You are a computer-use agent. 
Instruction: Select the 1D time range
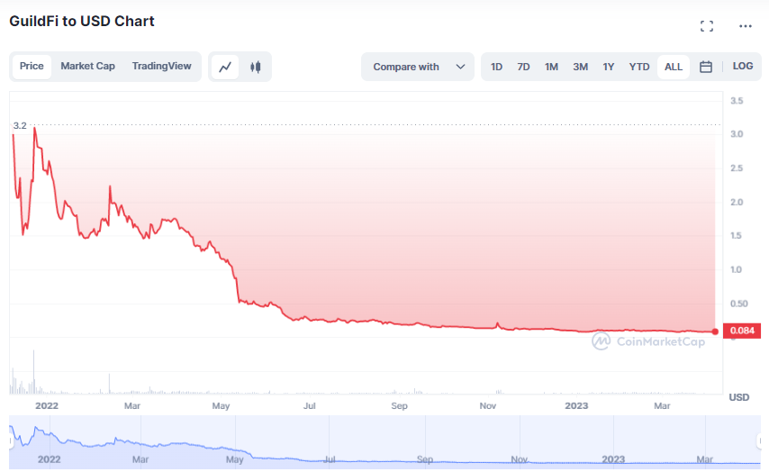496,67
